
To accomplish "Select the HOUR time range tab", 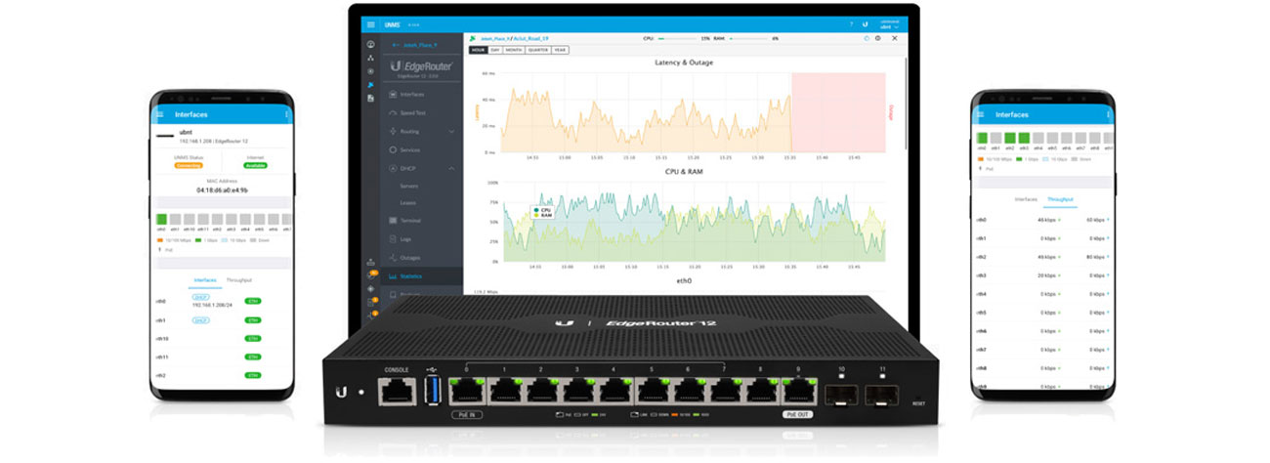I will 478,49.
